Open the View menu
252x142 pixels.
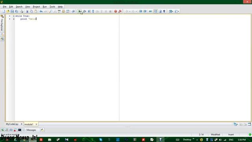pyautogui.click(x=28, y=7)
